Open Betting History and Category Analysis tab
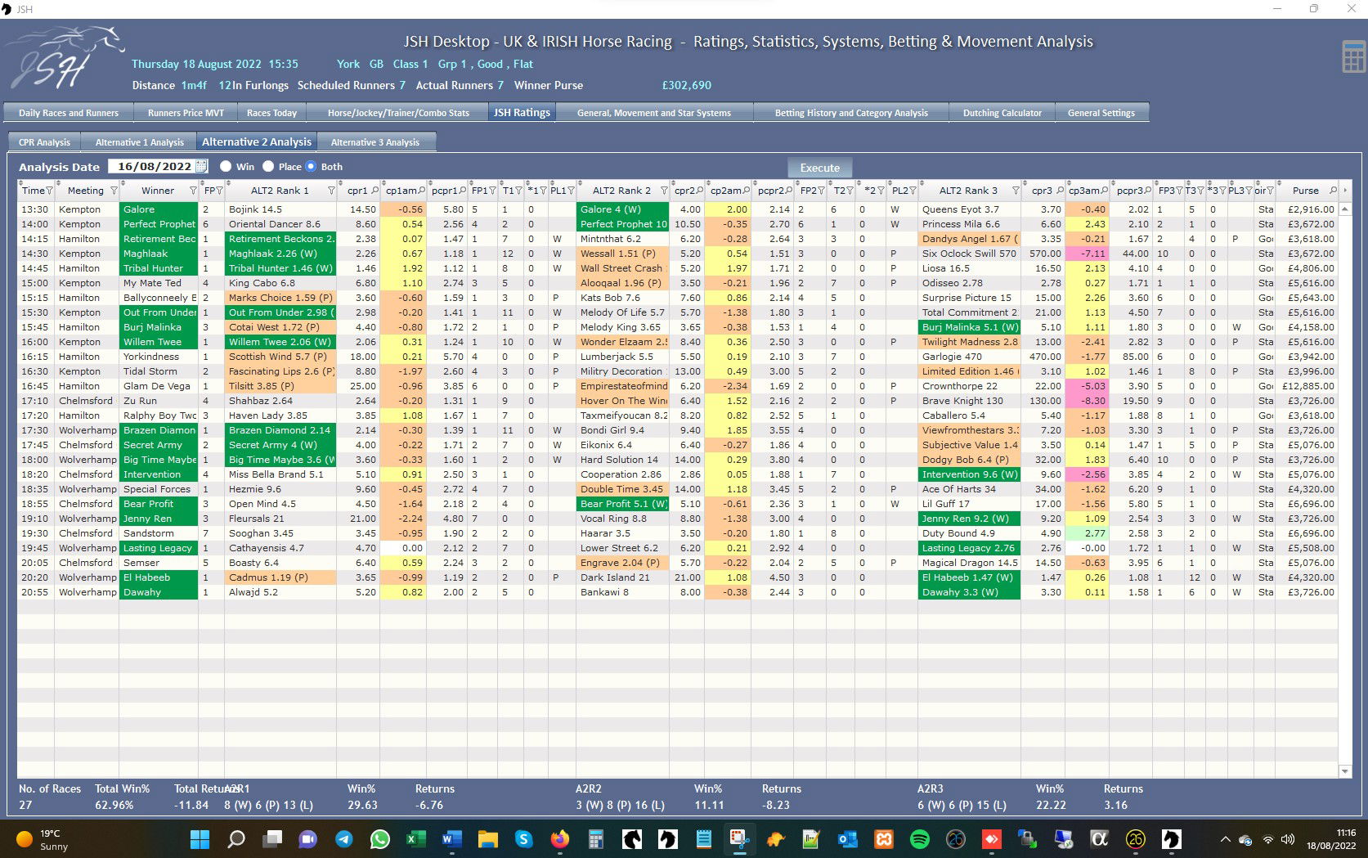This screenshot has height=858, width=1368. pos(851,113)
